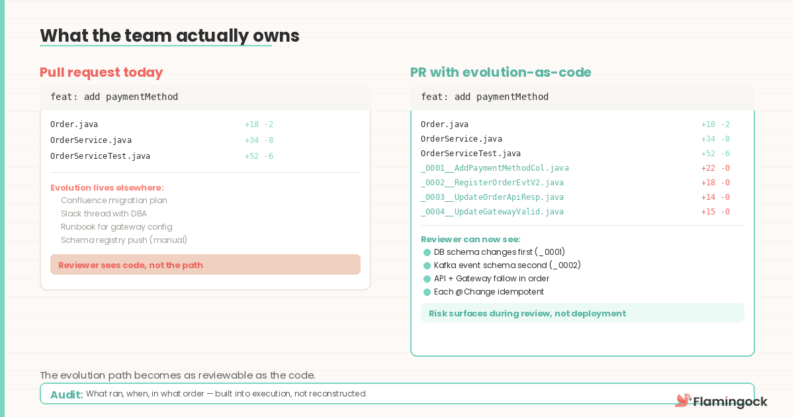Click the '+34 -8' diff count in left card
The width and height of the screenshot is (794, 417).
(x=259, y=140)
